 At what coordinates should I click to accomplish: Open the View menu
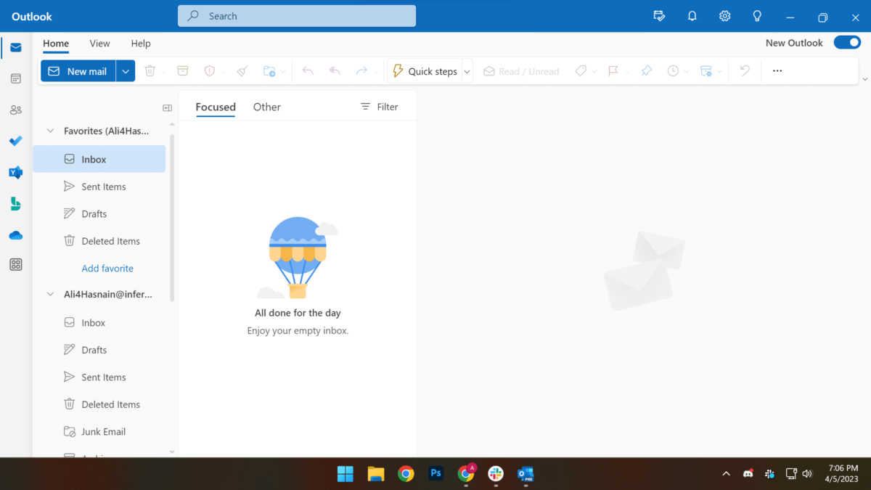pos(99,44)
